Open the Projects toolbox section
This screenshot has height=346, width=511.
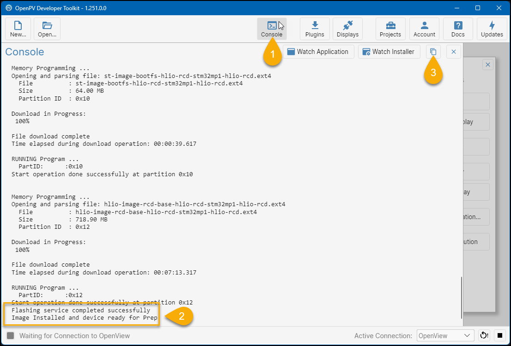point(390,29)
